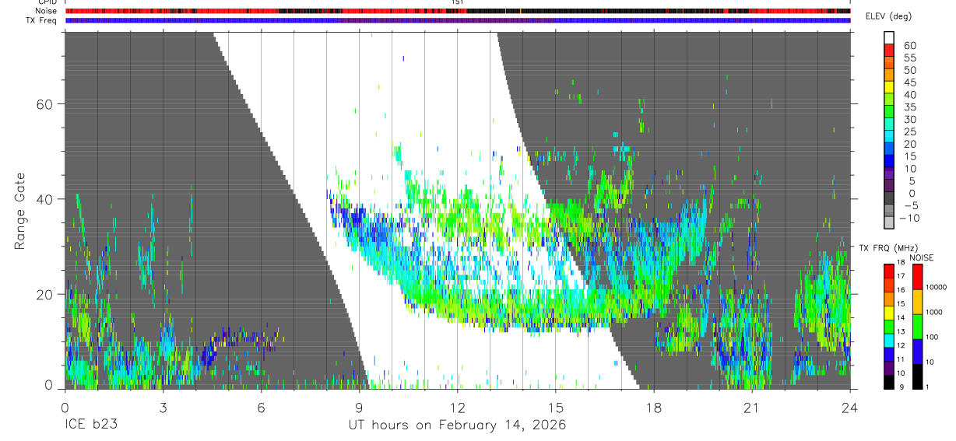956x441 pixels.
Task: Select the light gray bottom ELEV colorbar segment
Action: 889,222
